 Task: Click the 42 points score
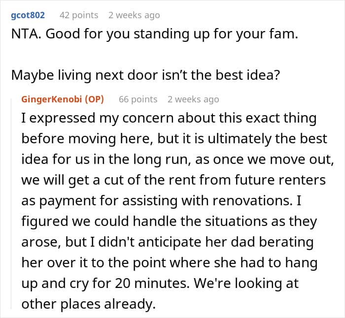79,15
